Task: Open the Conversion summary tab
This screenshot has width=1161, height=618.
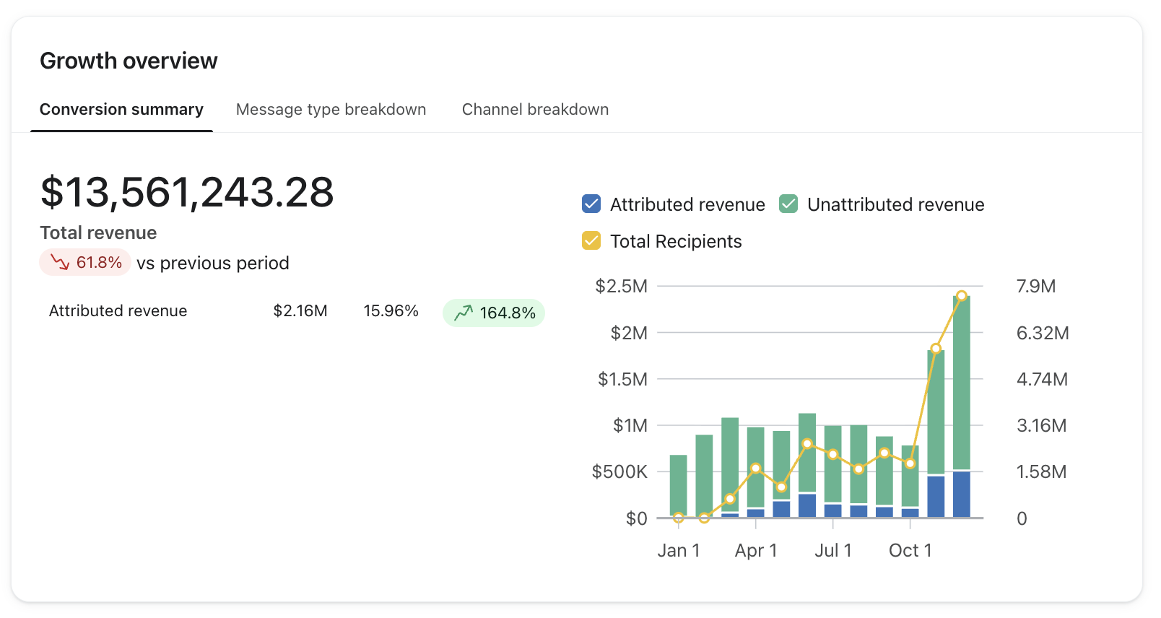Action: tap(121, 110)
